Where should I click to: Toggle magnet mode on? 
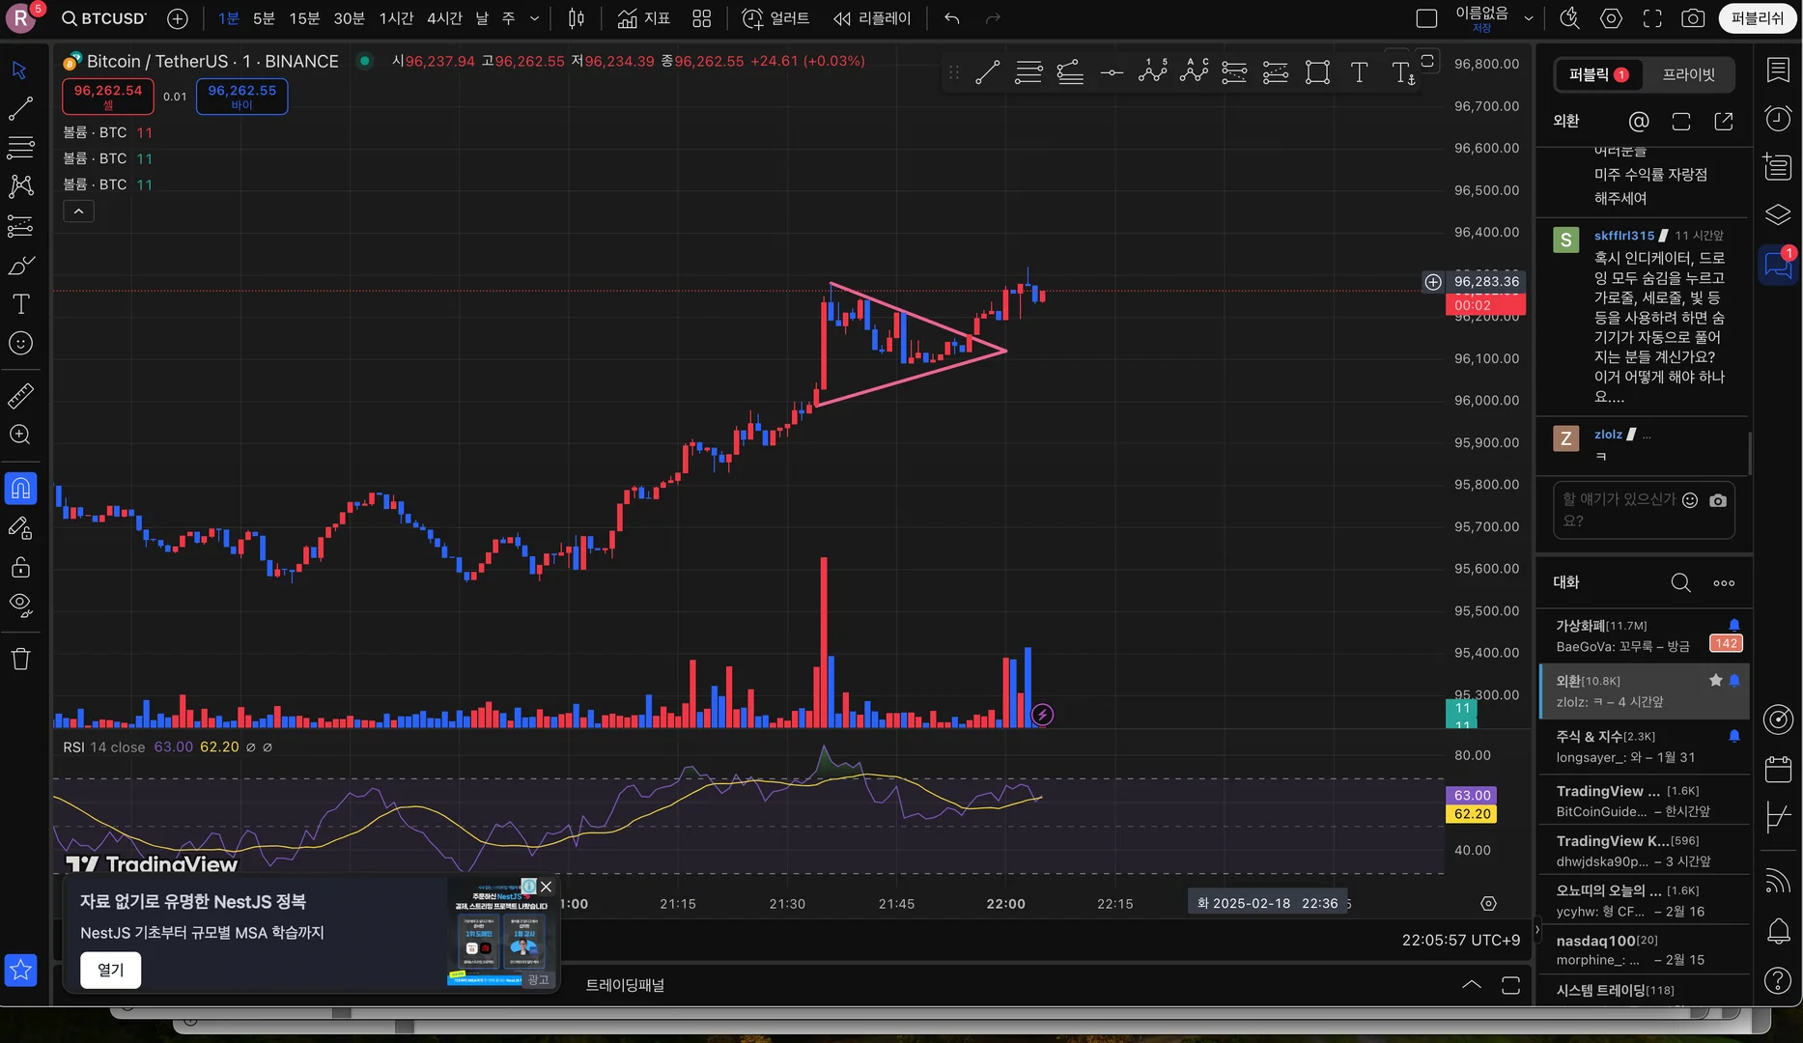(x=20, y=489)
